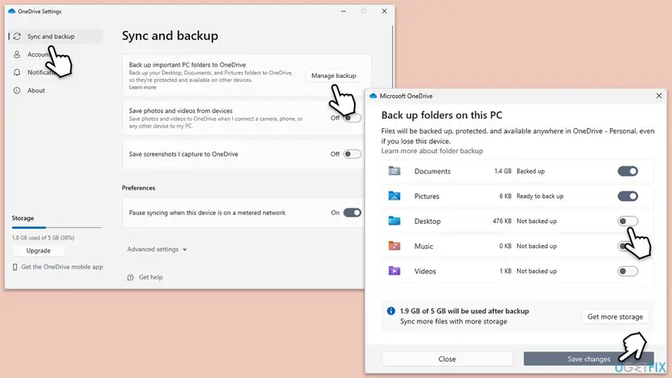Image resolution: width=672 pixels, height=378 pixels.
Task: Expand Advanced settings
Action: [157, 249]
